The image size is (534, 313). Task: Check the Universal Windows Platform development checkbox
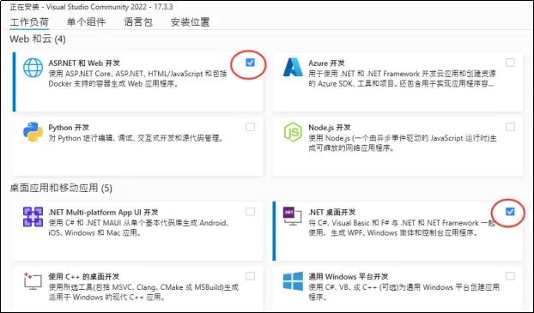[x=510, y=276]
